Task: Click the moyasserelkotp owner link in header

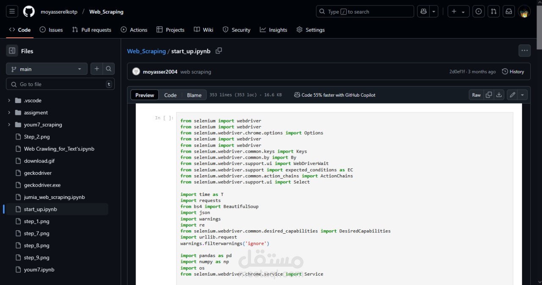Action: tap(59, 12)
